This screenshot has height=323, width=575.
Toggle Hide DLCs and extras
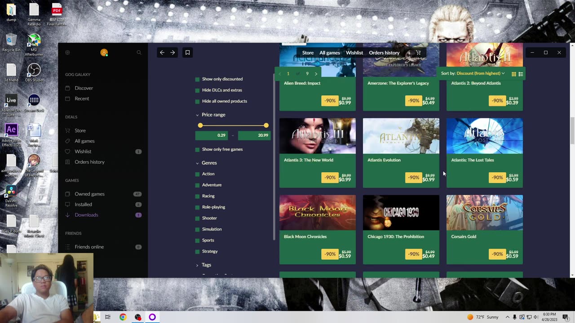point(197,90)
